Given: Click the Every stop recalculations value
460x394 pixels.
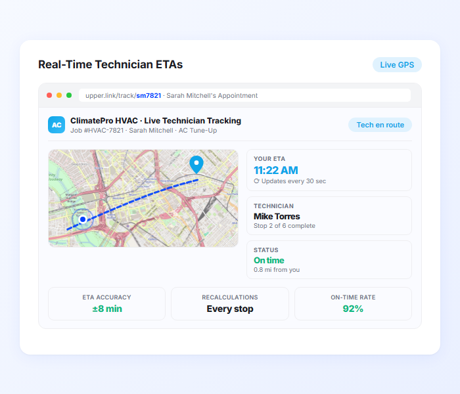Looking at the screenshot, I should coord(230,309).
